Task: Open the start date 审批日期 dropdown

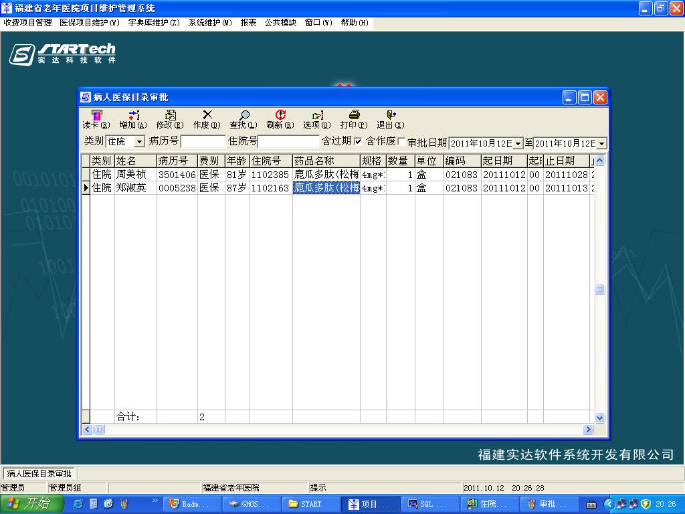Action: tap(518, 143)
